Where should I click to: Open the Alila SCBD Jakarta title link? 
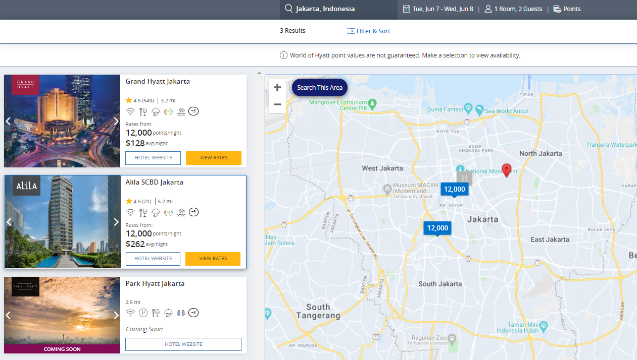point(155,183)
